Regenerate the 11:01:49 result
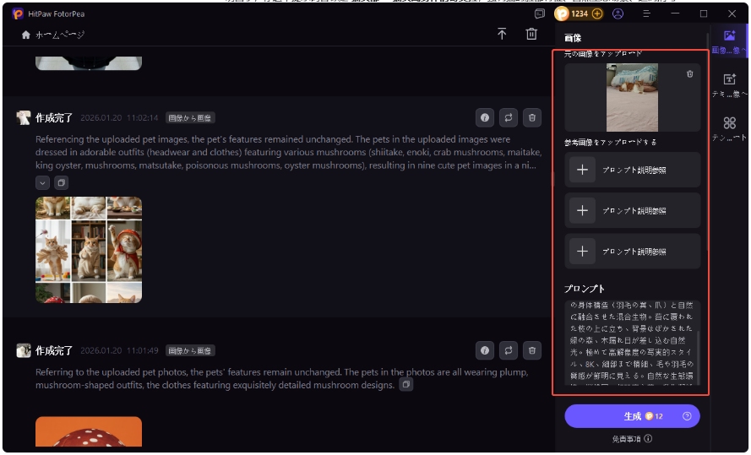The width and height of the screenshot is (751, 455). click(x=508, y=349)
